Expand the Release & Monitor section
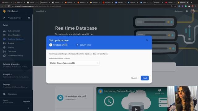Image resolution: width=198 pixels, height=111 pixels. (16, 65)
